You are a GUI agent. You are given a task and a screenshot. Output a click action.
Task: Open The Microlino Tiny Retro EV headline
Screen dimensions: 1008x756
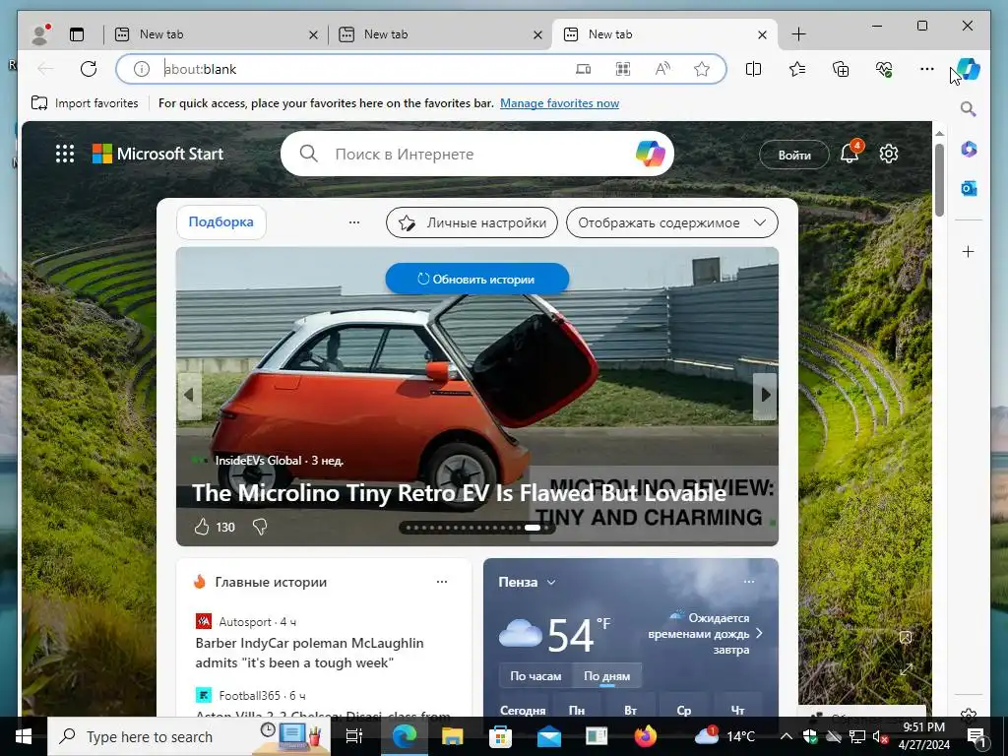tap(459, 493)
